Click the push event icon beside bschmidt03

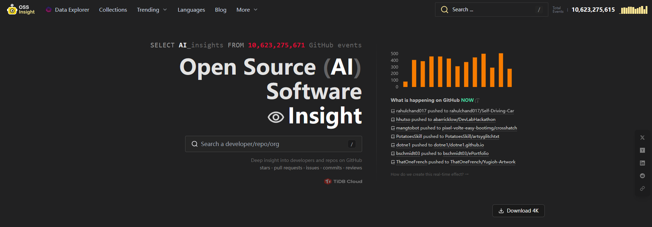click(x=393, y=153)
